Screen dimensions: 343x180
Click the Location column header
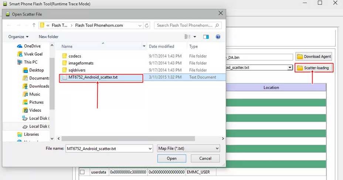point(271,87)
